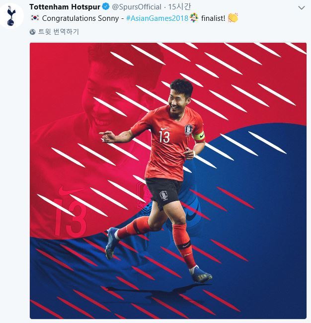Screen dimensions: 311x323
Task: Click the word finalist! in the tweet
Action: click(x=213, y=18)
